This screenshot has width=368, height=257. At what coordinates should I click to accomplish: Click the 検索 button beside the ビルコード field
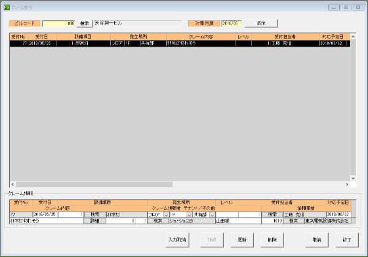[x=85, y=23]
